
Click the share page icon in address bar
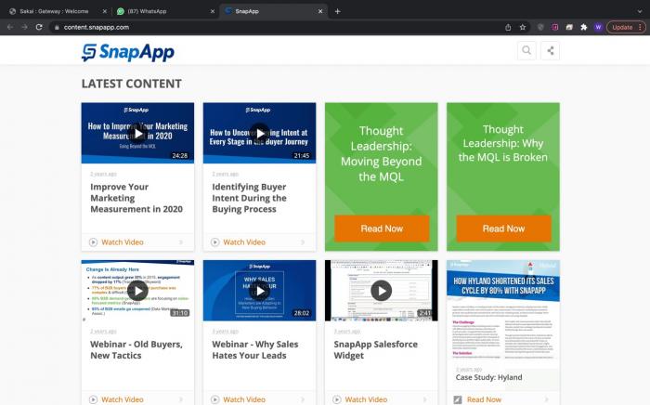(x=508, y=27)
